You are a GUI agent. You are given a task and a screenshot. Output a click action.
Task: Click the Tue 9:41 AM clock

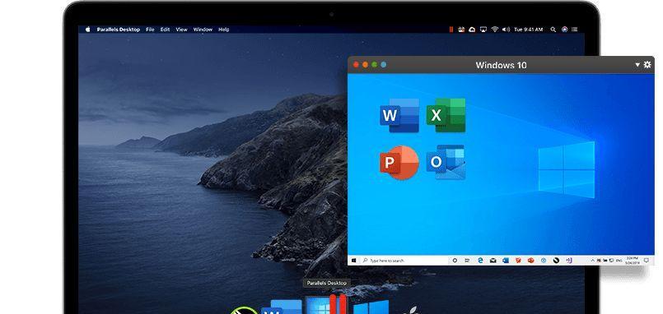529,30
